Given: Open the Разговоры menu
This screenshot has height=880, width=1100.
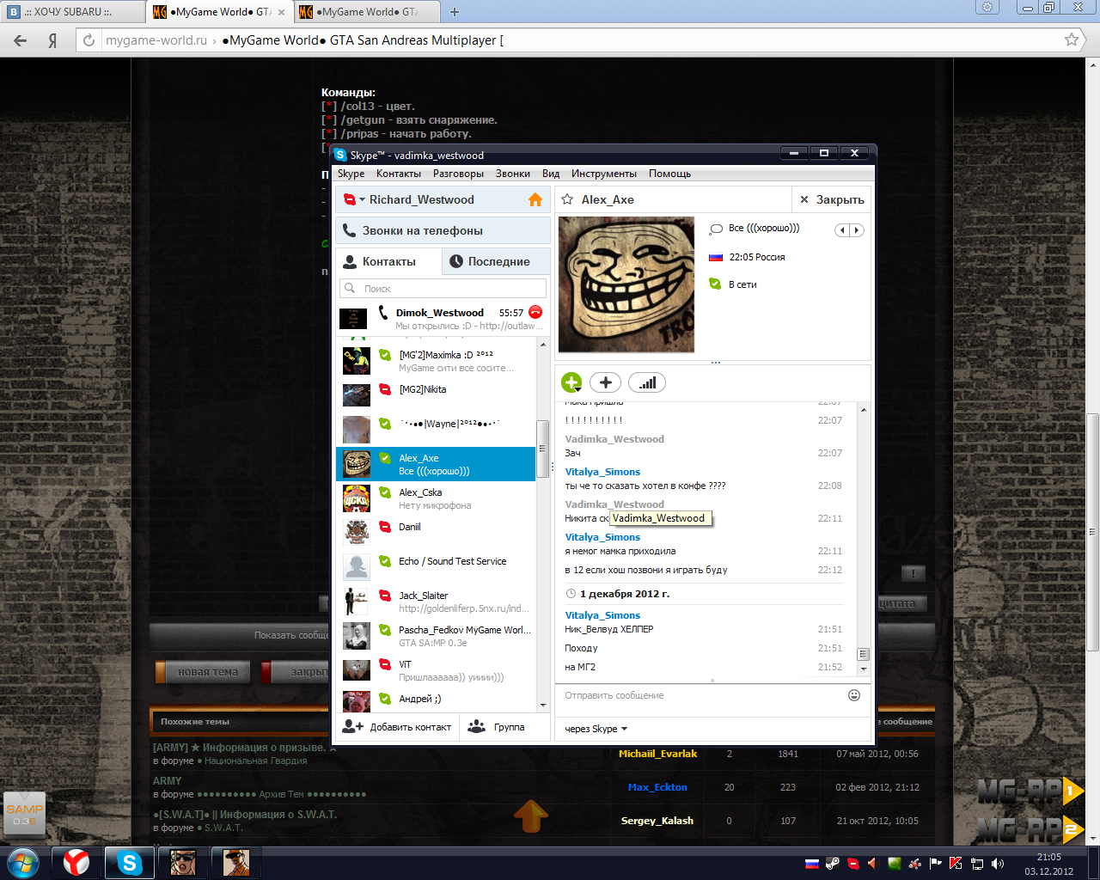Looking at the screenshot, I should pos(458,174).
